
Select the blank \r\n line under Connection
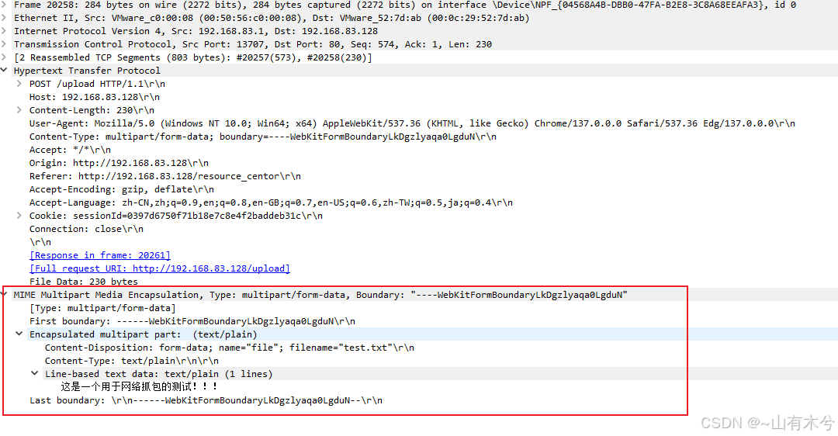point(40,242)
